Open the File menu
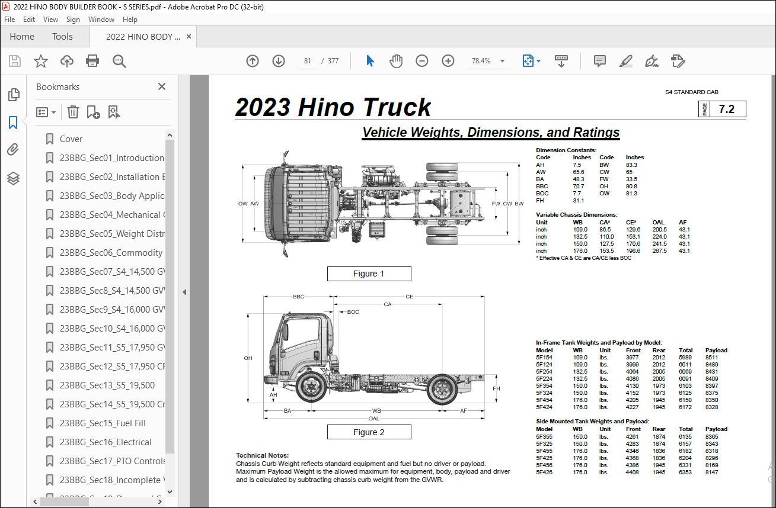The height and width of the screenshot is (508, 776). pyautogui.click(x=9, y=20)
